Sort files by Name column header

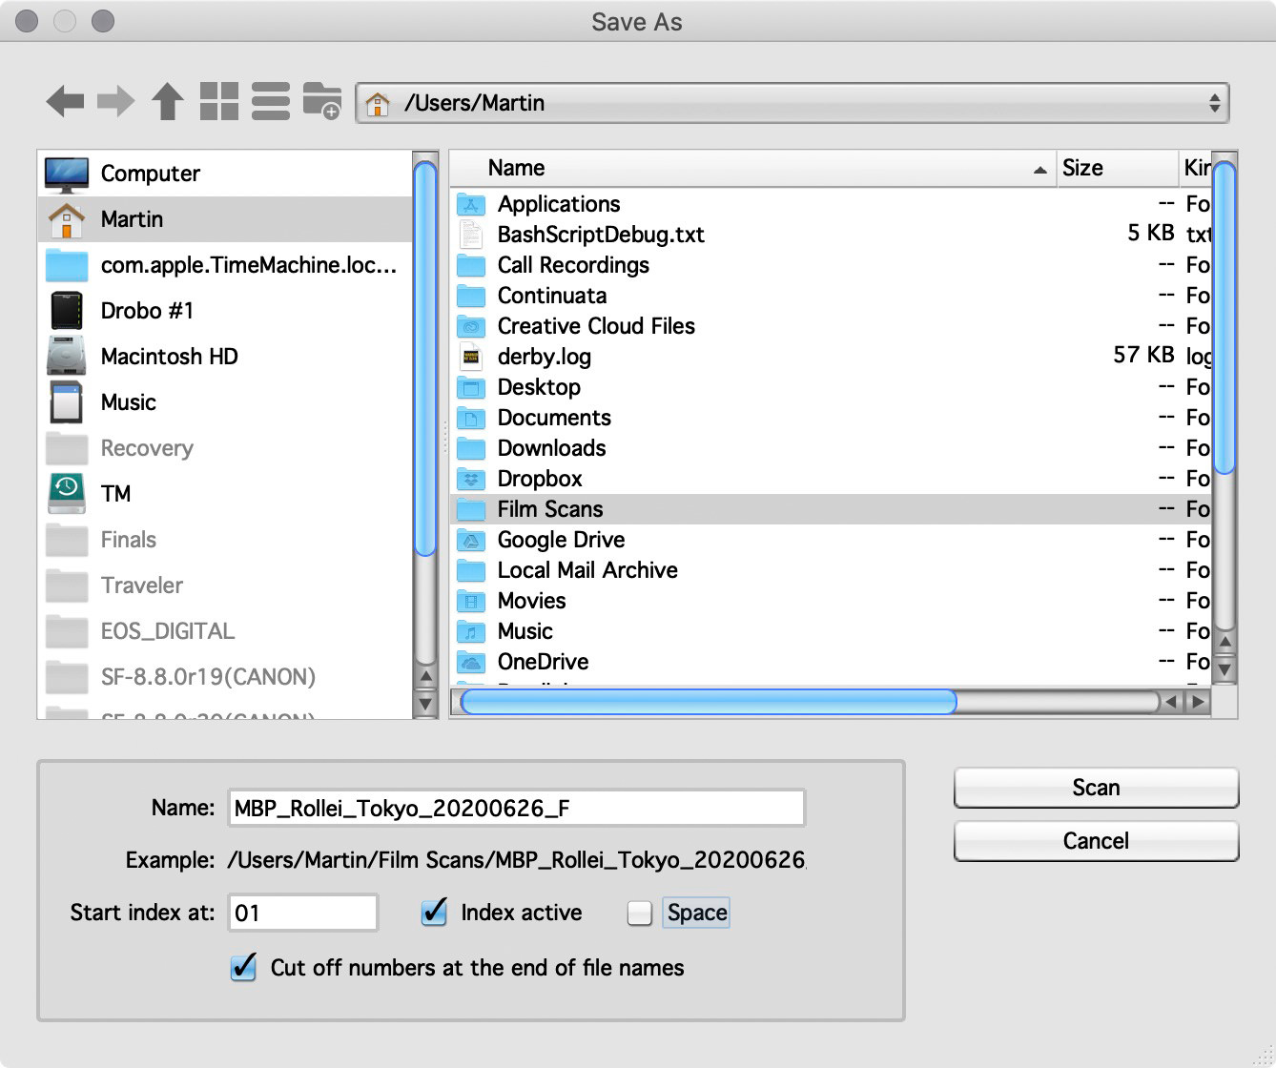(x=753, y=169)
